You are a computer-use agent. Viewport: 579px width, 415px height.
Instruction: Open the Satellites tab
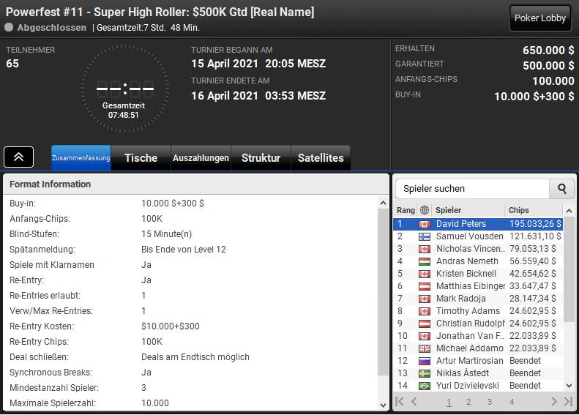[x=321, y=157]
